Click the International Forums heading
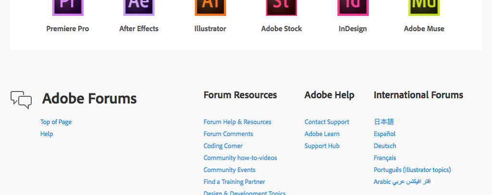Viewport: 492px width, 195px height. pos(418,95)
